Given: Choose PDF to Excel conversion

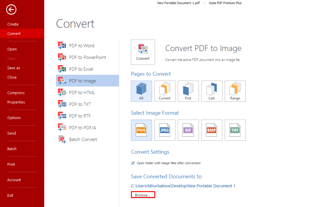Looking at the screenshot, I should [82, 69].
